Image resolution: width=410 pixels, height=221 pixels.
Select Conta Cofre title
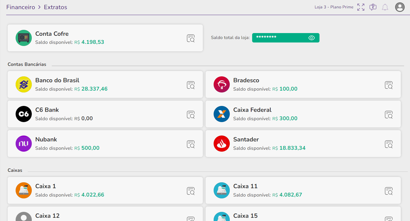click(x=52, y=34)
